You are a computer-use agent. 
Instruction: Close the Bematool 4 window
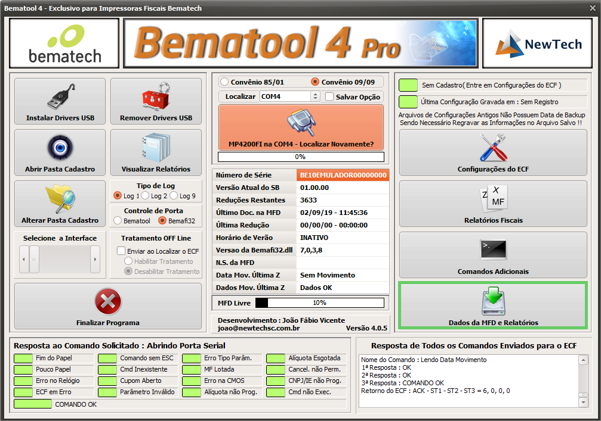pyautogui.click(x=593, y=8)
